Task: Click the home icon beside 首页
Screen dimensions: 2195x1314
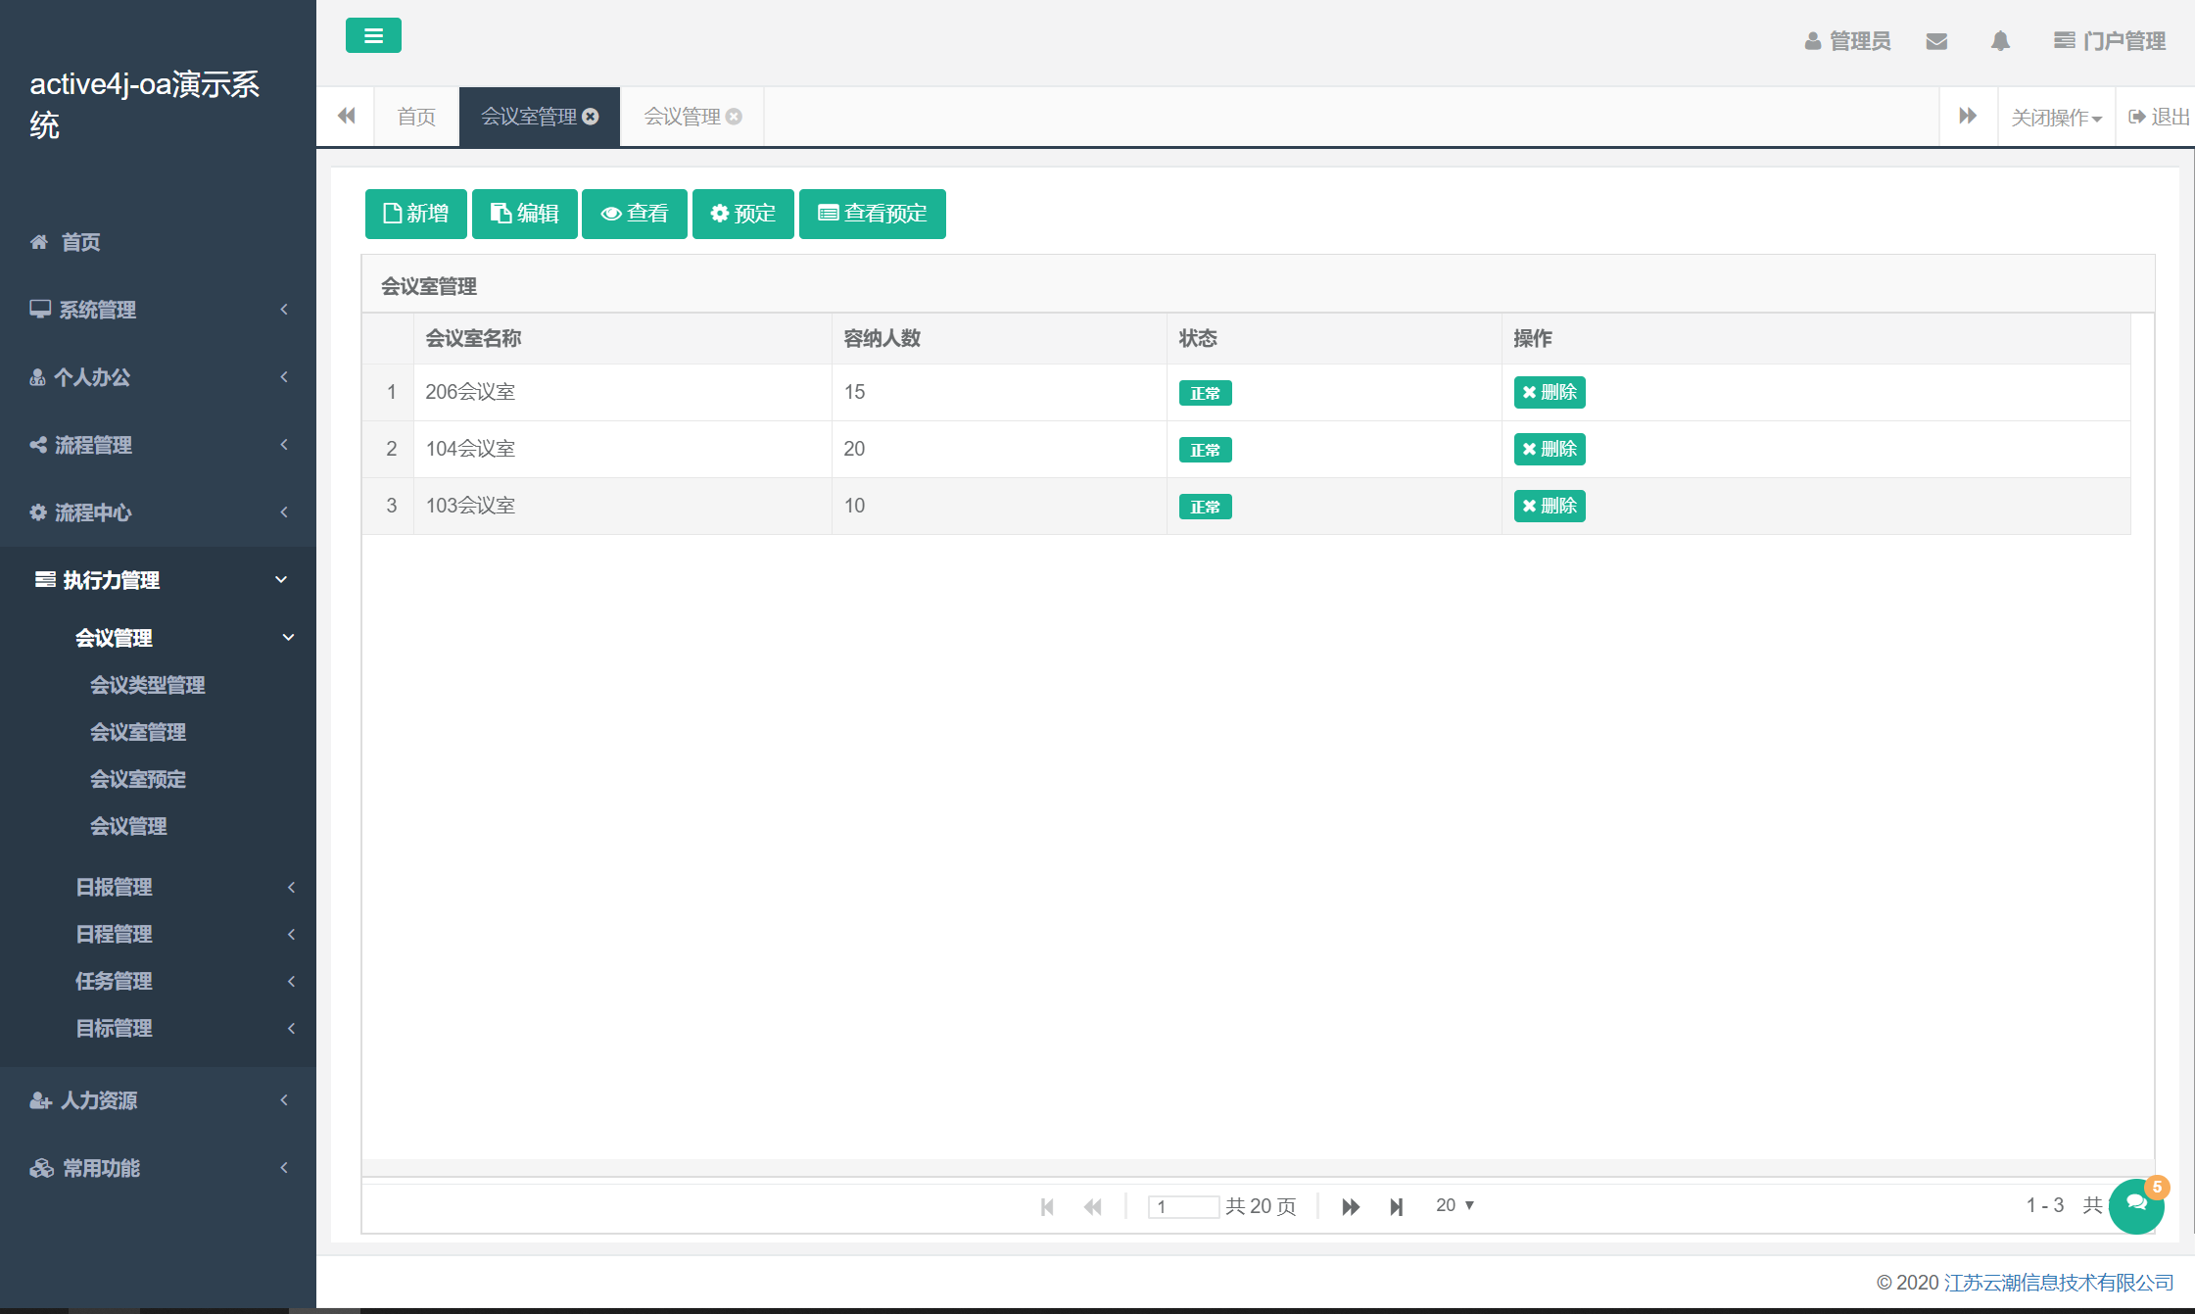Action: pyautogui.click(x=39, y=242)
